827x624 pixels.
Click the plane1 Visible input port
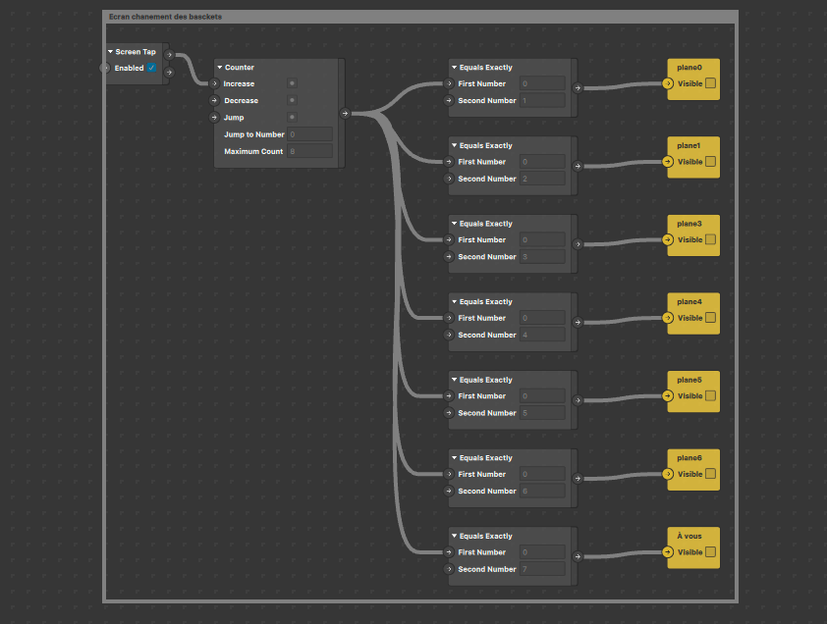click(668, 161)
